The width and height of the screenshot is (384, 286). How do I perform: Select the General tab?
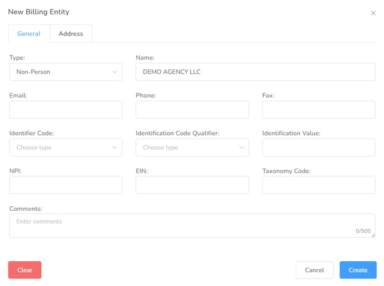pyautogui.click(x=29, y=34)
